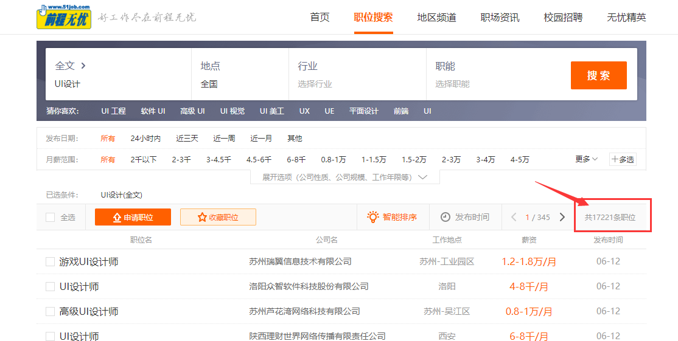Filter salary by 6-8千

[x=296, y=160]
